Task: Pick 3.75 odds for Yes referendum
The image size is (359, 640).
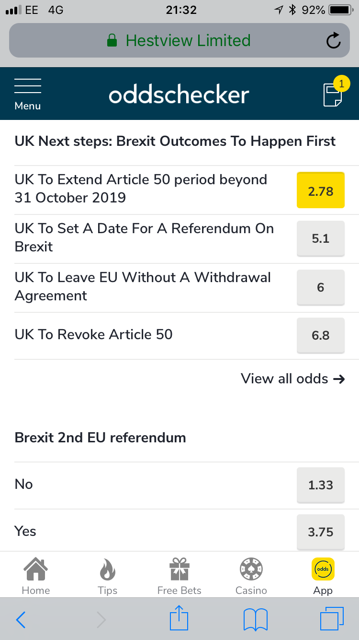Action: (x=320, y=532)
